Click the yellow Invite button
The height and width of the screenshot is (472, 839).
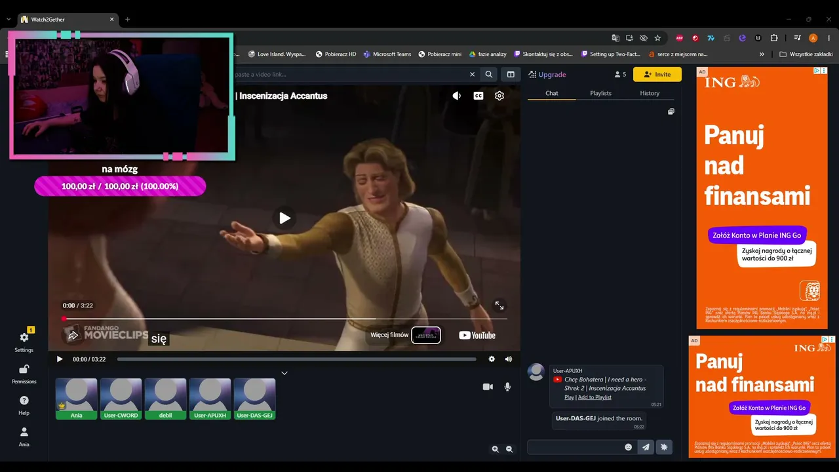click(657, 75)
